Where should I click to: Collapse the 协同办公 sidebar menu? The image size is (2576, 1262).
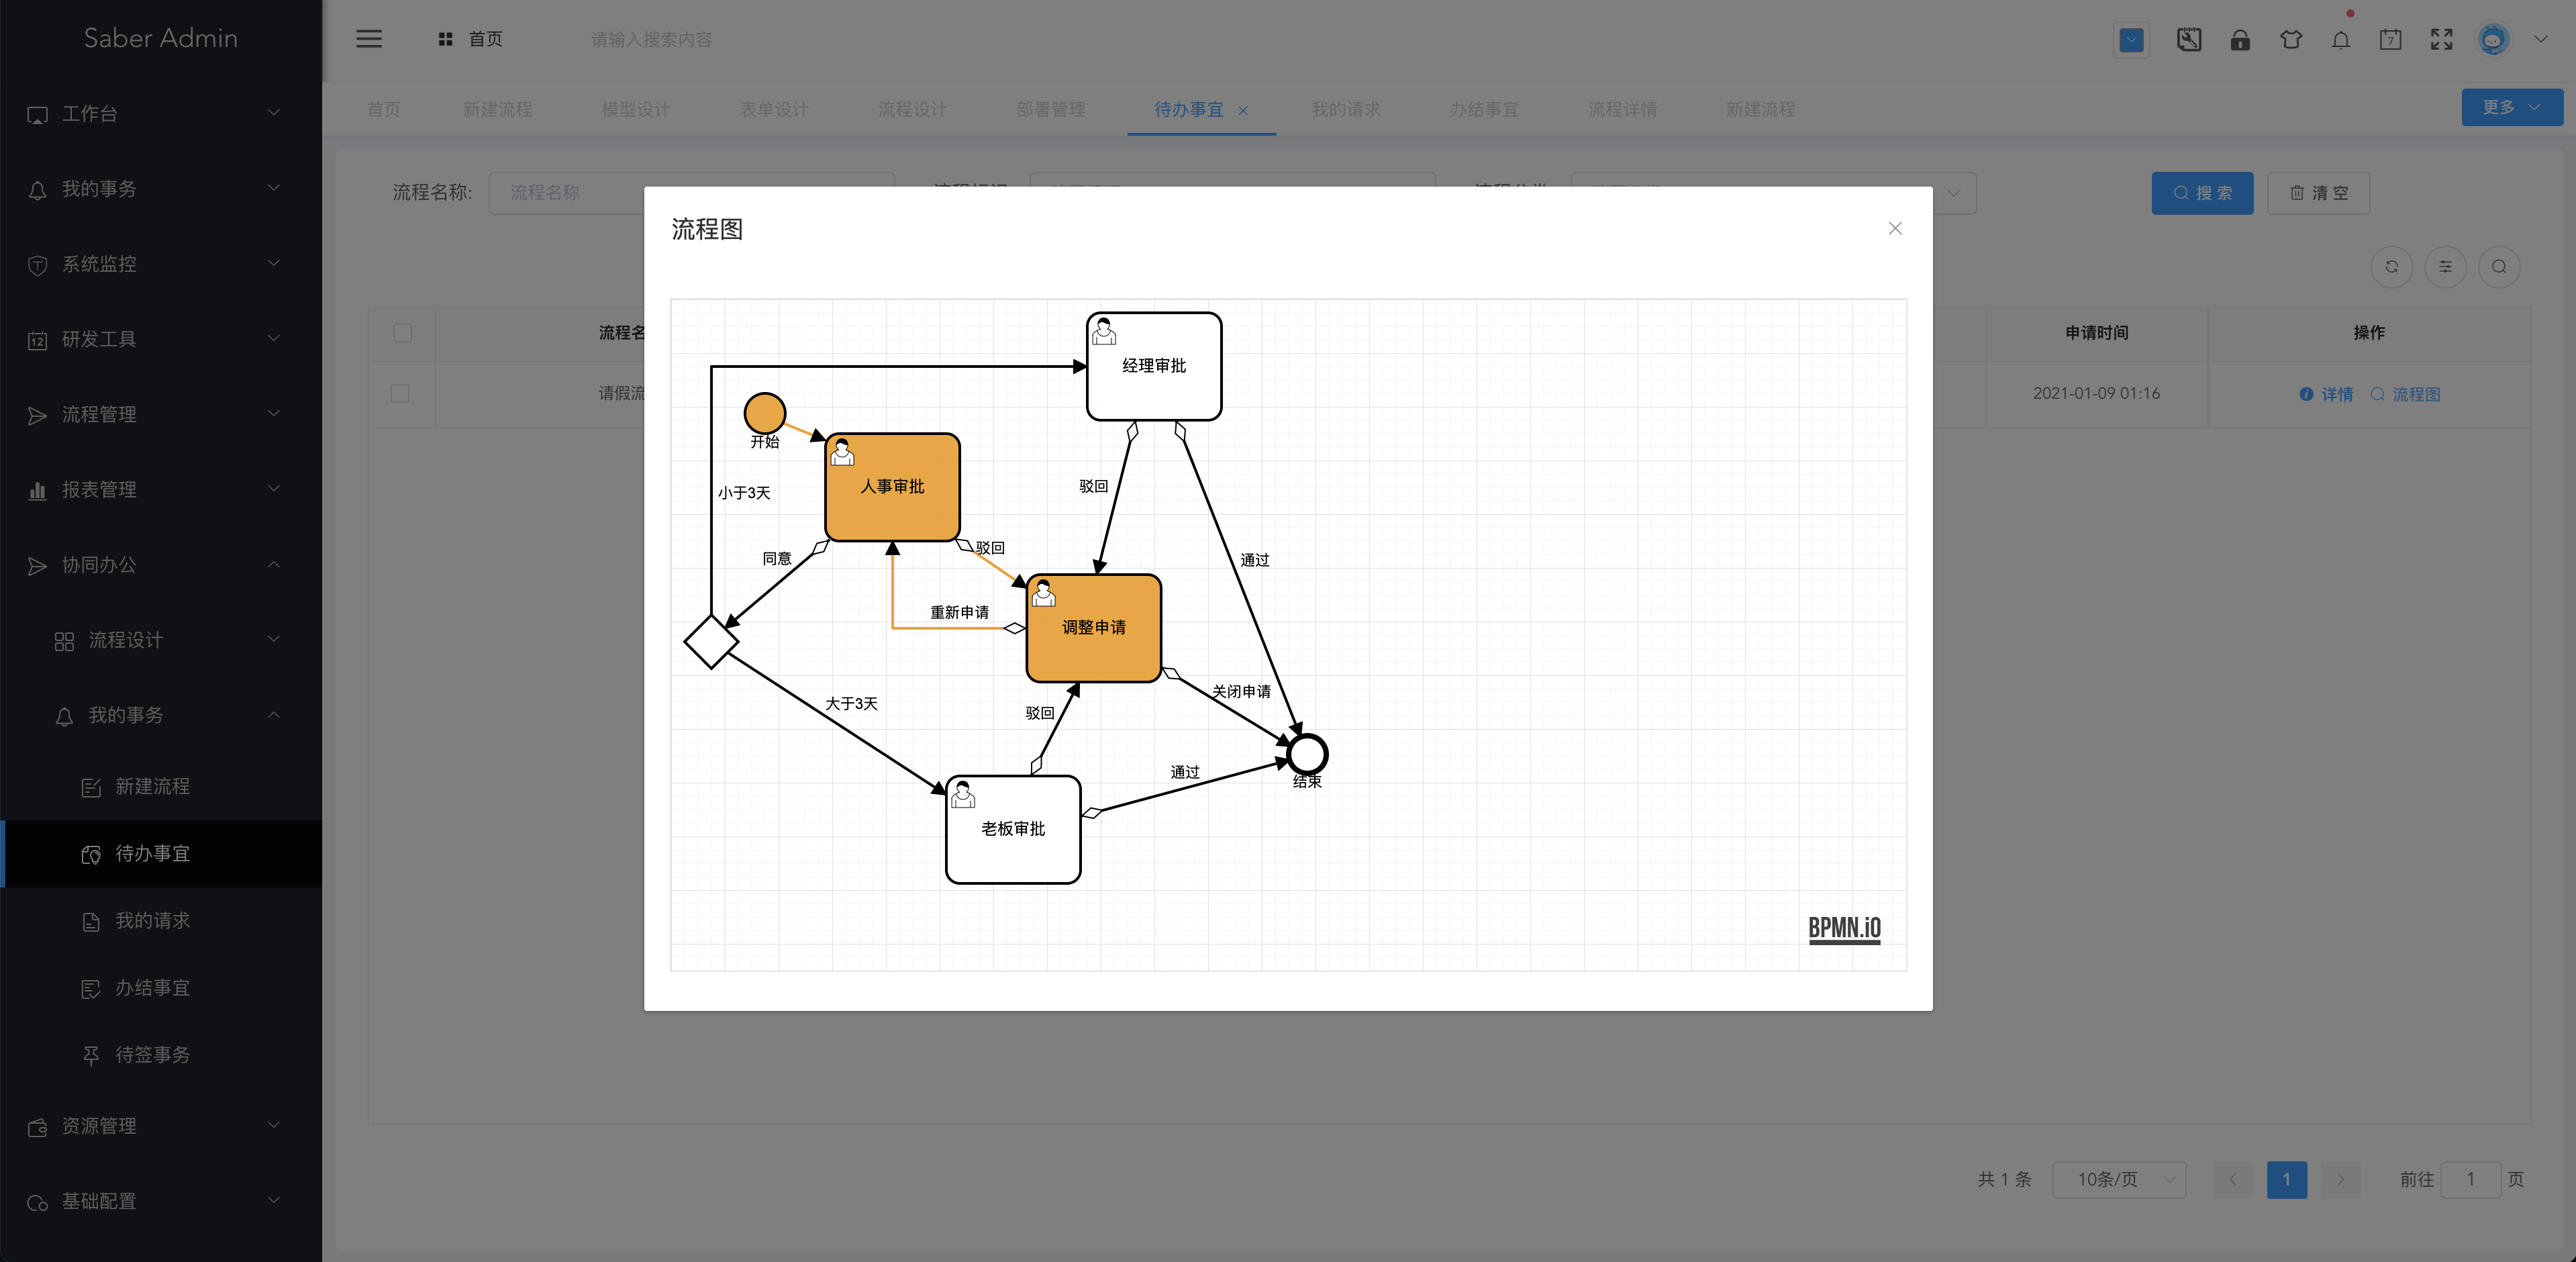click(x=161, y=564)
